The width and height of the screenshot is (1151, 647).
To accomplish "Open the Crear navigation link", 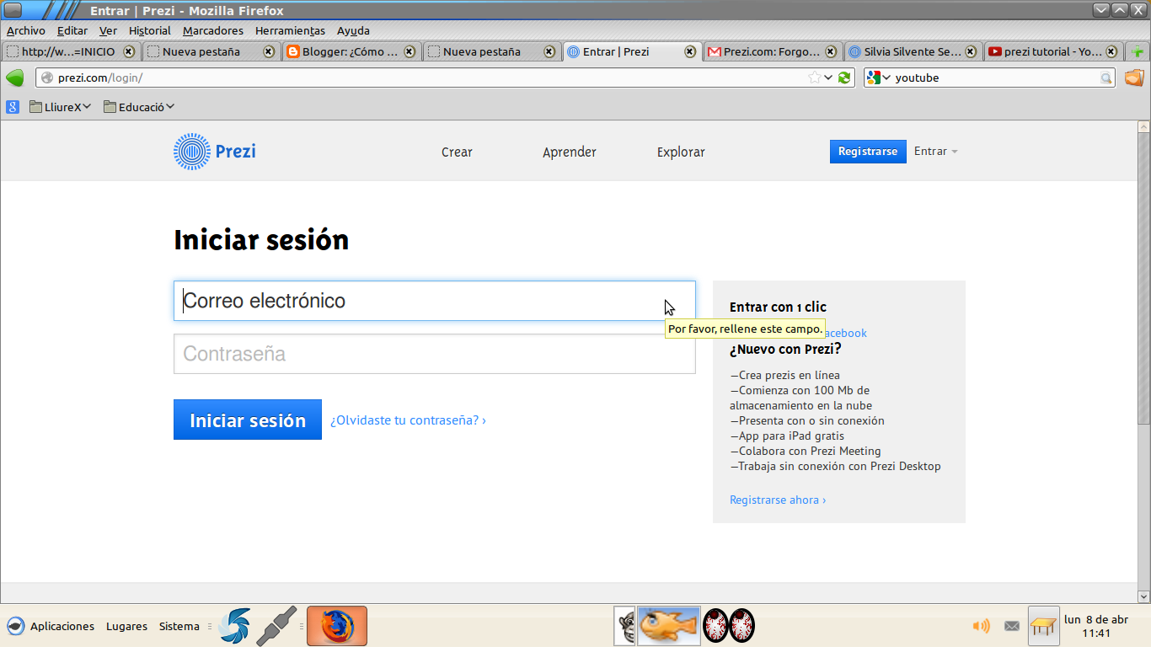I will [457, 152].
